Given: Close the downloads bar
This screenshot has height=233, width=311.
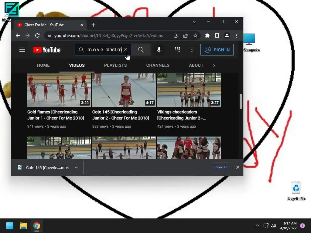Looking at the screenshot, I should click(x=238, y=167).
